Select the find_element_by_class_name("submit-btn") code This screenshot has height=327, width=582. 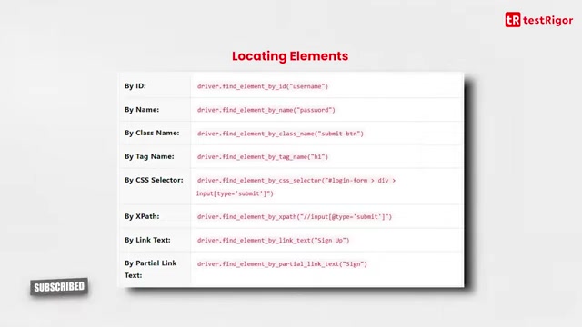click(280, 134)
